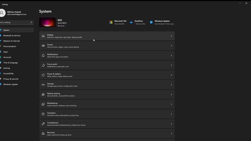Click the Notifications row title text

click(x=53, y=54)
